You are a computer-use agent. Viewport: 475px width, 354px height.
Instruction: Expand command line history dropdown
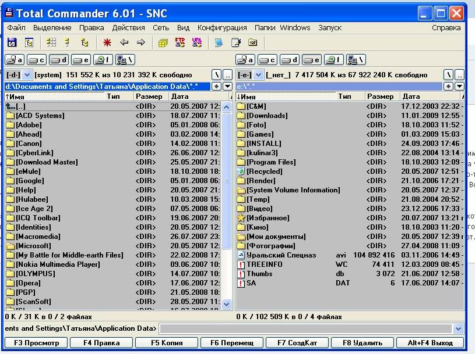point(458,328)
